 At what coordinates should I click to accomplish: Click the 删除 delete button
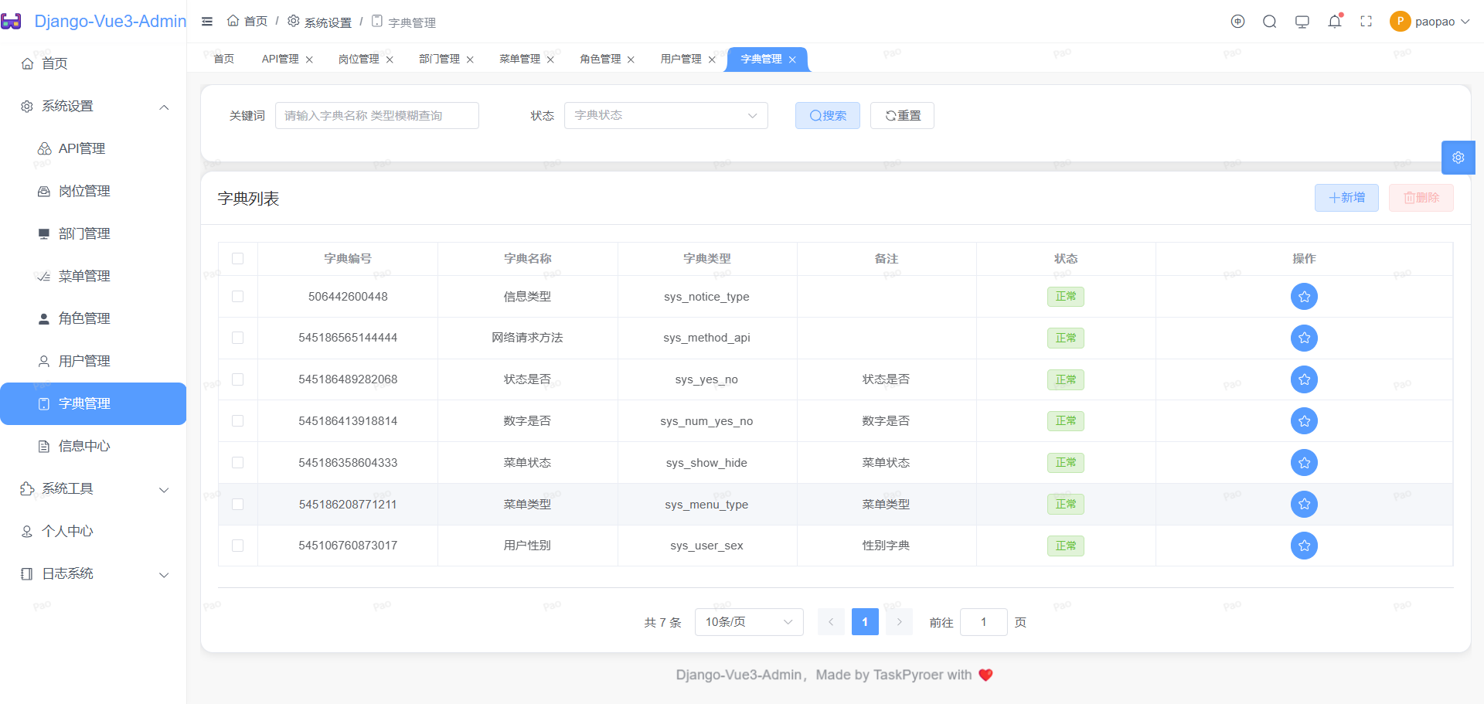tap(1421, 198)
